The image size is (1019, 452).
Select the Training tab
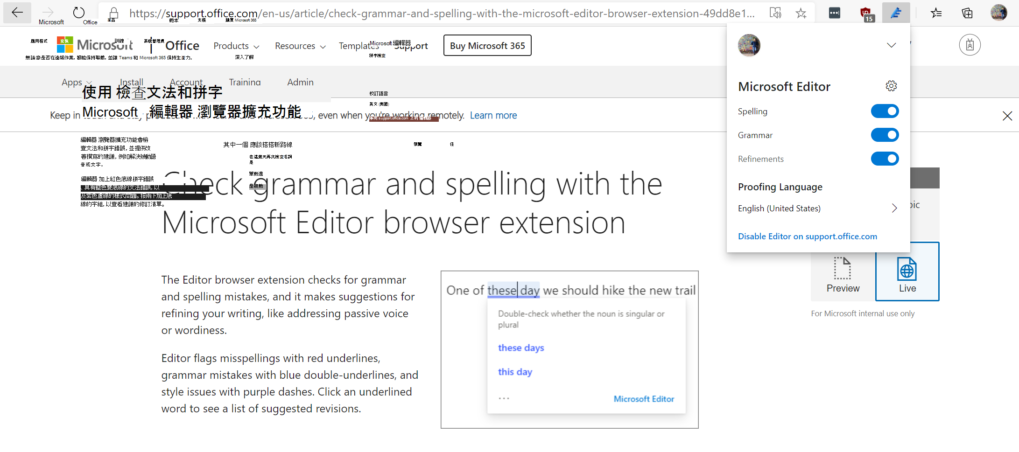point(245,82)
